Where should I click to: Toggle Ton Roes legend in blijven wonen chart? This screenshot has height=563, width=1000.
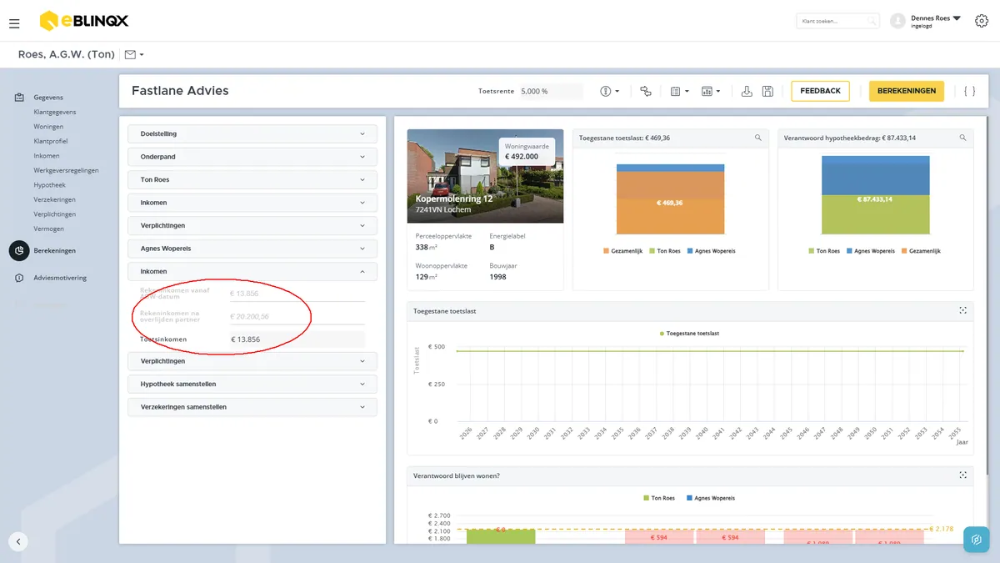659,498
